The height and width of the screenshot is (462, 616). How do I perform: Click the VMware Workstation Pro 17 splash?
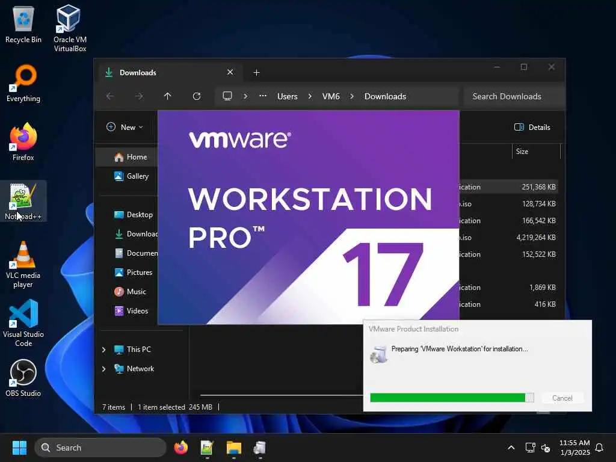[309, 217]
